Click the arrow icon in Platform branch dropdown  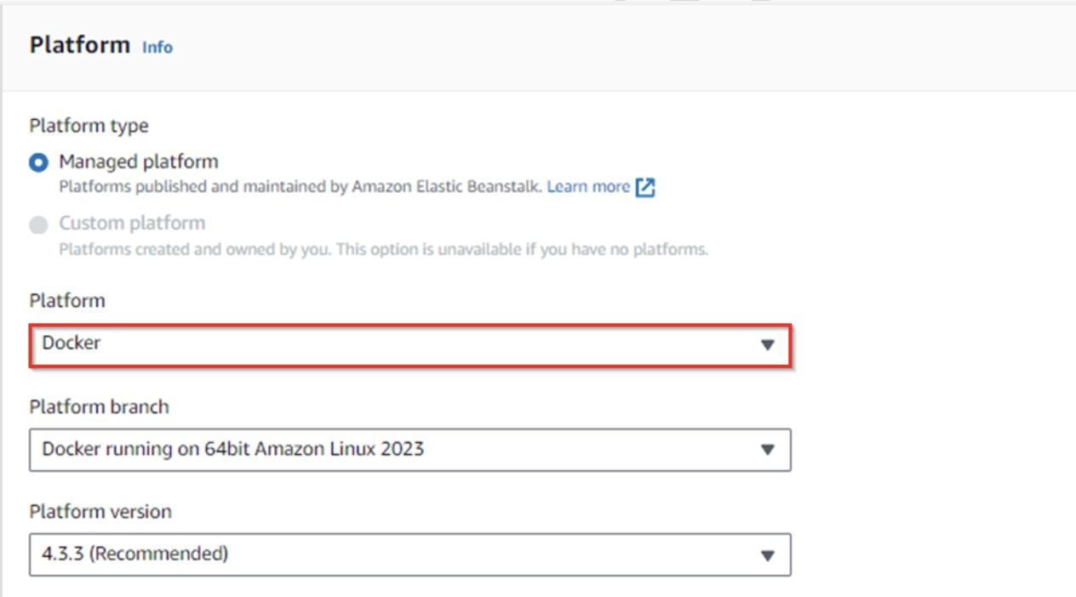click(x=768, y=450)
